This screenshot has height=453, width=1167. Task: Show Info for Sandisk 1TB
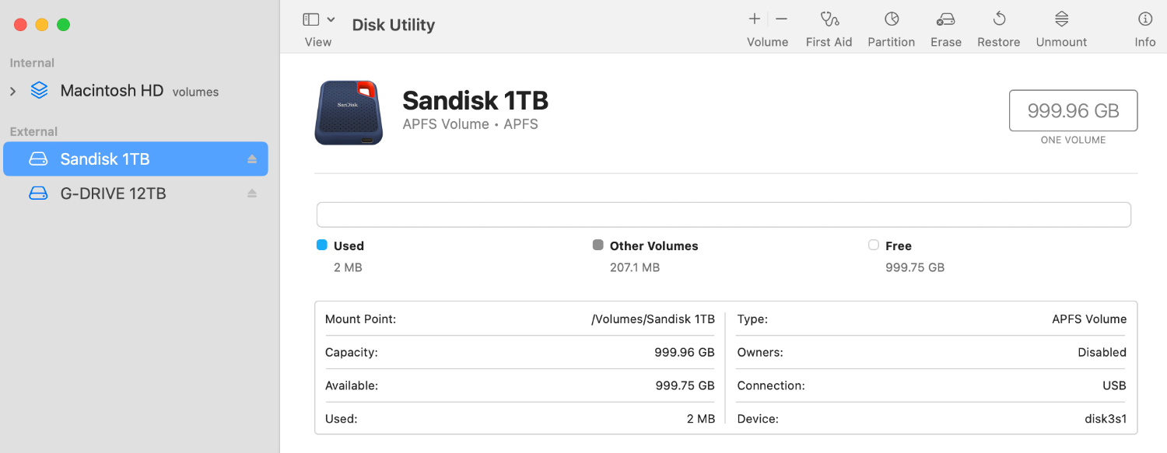tap(1145, 19)
